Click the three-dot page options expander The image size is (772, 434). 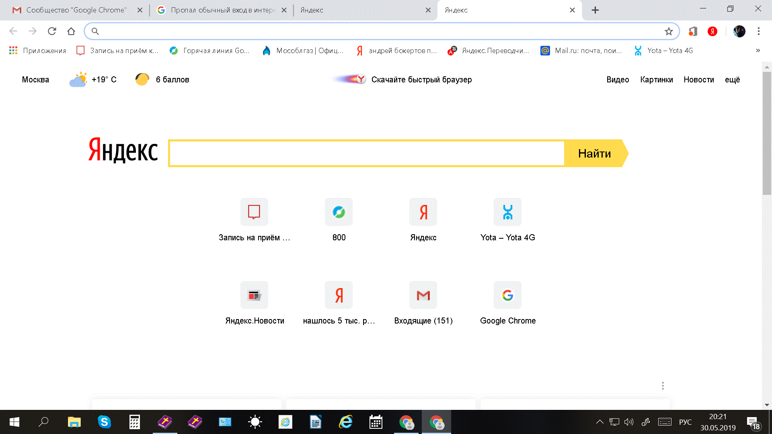[663, 385]
